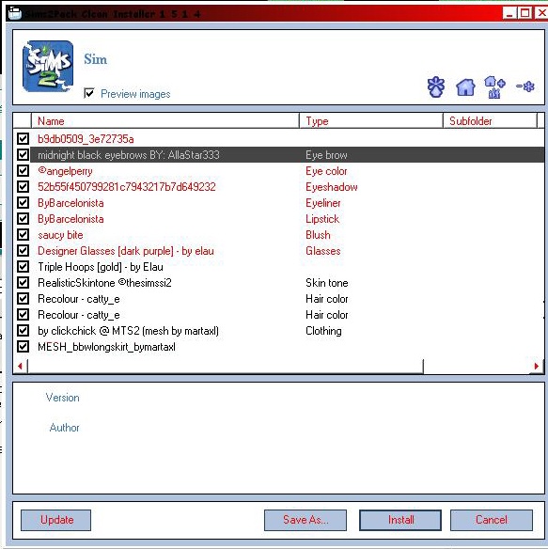Uncheck the Preview images checkbox
548x549 pixels.
point(89,93)
